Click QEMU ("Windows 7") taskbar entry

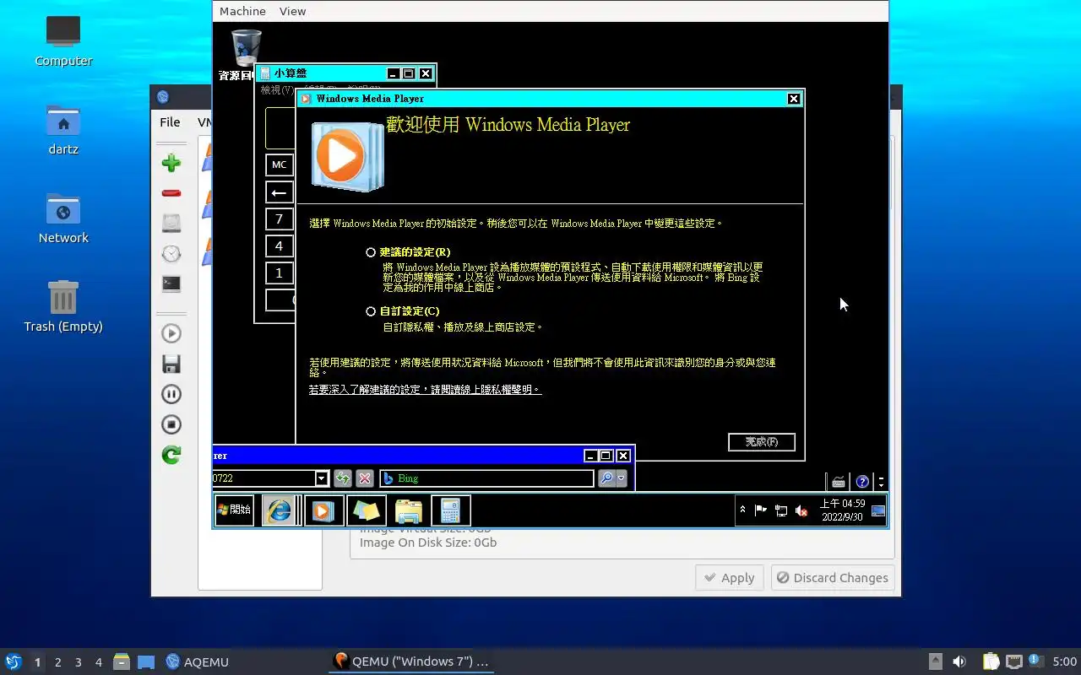coord(411,661)
